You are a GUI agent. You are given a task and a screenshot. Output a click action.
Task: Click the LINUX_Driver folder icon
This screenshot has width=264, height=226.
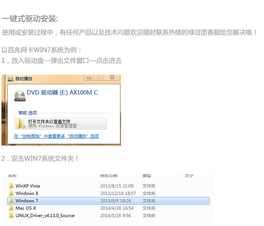pyautogui.click(x=11, y=215)
